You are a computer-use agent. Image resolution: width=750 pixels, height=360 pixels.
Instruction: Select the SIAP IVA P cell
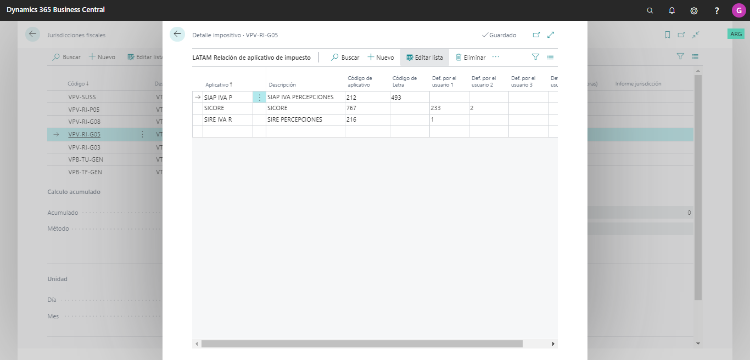coord(228,97)
